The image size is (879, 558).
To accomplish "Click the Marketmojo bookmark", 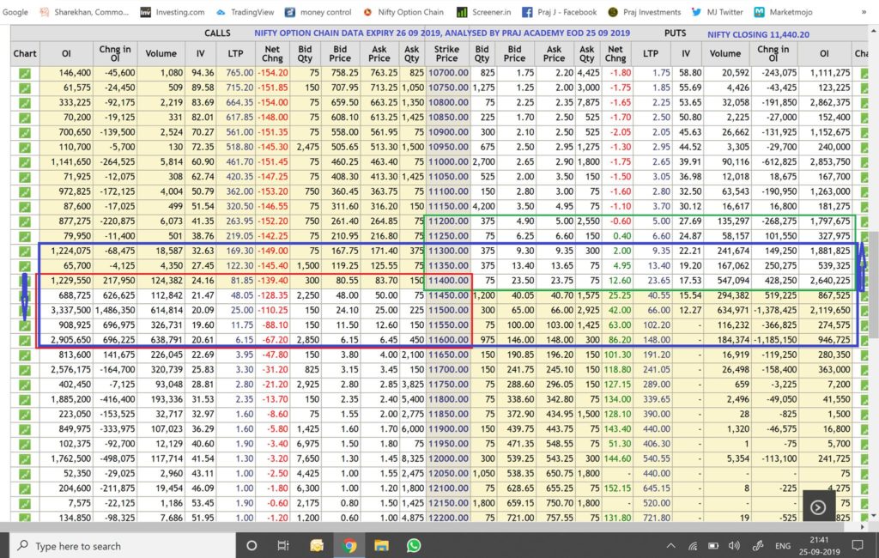I will coord(784,12).
